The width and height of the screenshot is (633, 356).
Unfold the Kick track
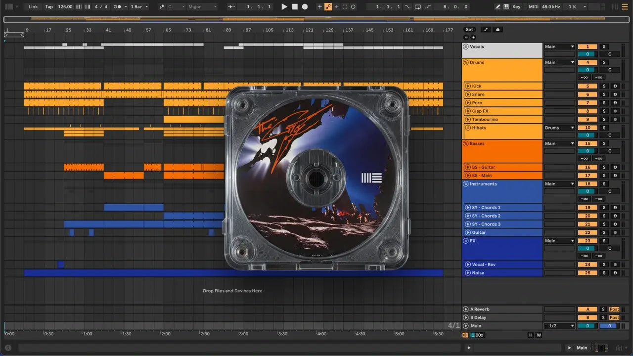[467, 86]
